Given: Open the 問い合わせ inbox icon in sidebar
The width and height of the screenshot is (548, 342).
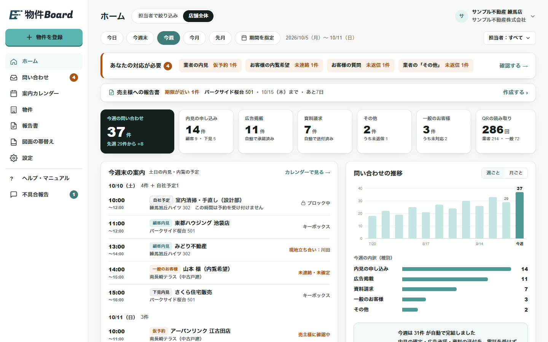Looking at the screenshot, I should [x=14, y=78].
